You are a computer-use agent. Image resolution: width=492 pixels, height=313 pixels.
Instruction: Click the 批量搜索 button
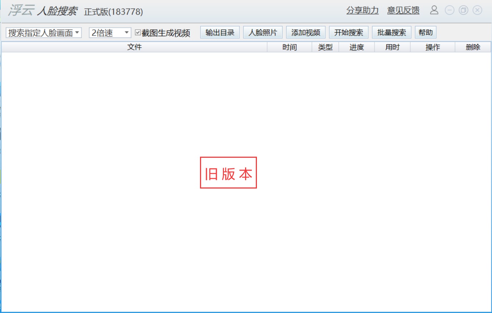392,32
